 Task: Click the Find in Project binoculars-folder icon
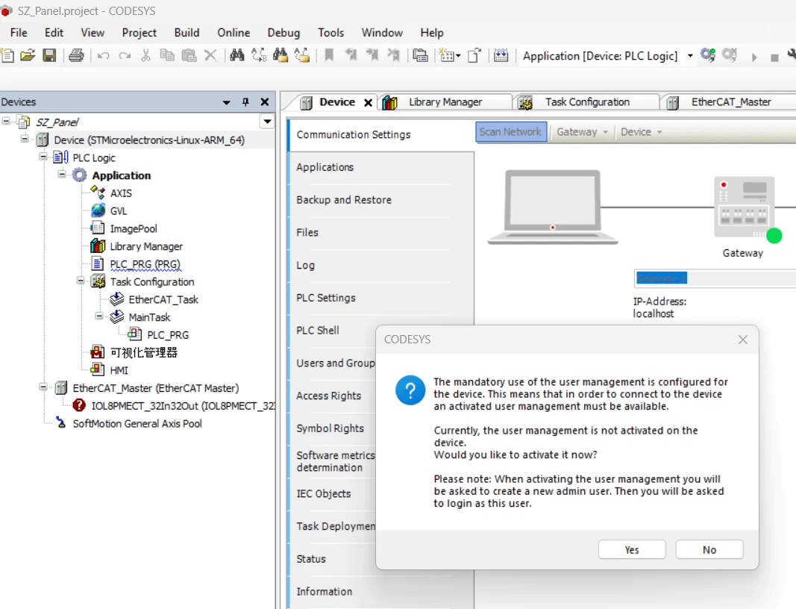click(281, 55)
